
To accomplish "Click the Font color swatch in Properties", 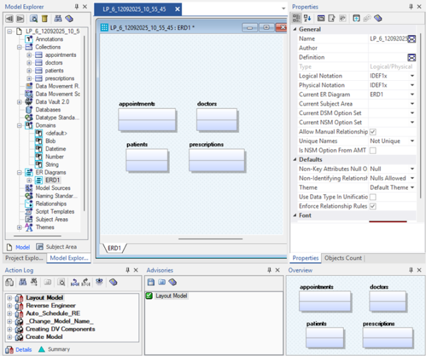I will tap(387, 222).
